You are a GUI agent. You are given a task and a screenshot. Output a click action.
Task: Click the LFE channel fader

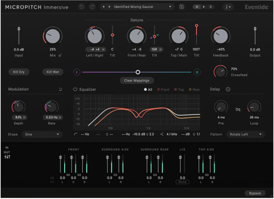pos(180,157)
